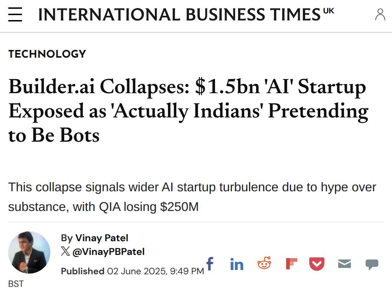Open the user account profile icon
This screenshot has width=392, height=295.
[x=380, y=14]
